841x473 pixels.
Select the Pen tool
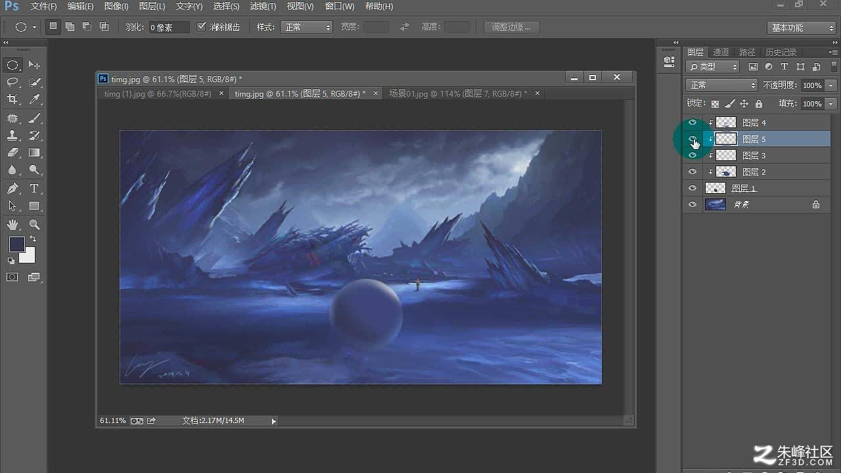coord(12,189)
